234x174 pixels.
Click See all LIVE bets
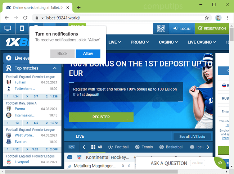click(192, 137)
